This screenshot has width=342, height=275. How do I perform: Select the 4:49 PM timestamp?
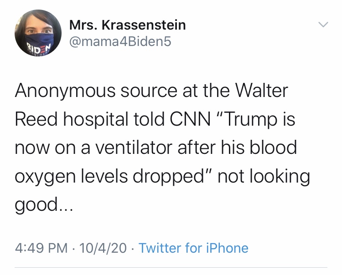click(41, 248)
